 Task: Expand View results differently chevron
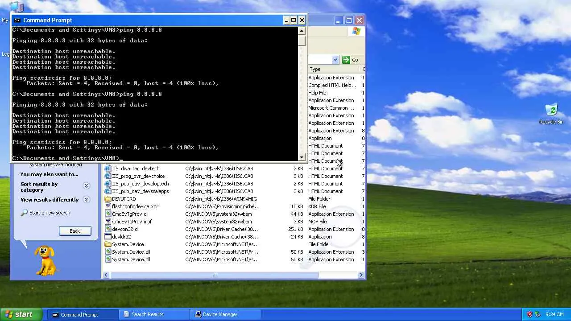[86, 200]
